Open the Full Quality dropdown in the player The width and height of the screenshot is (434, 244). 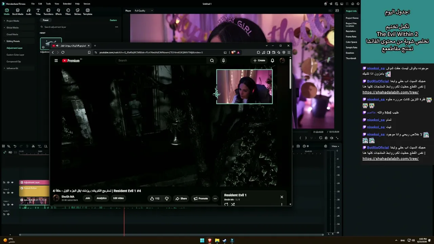coord(144,11)
